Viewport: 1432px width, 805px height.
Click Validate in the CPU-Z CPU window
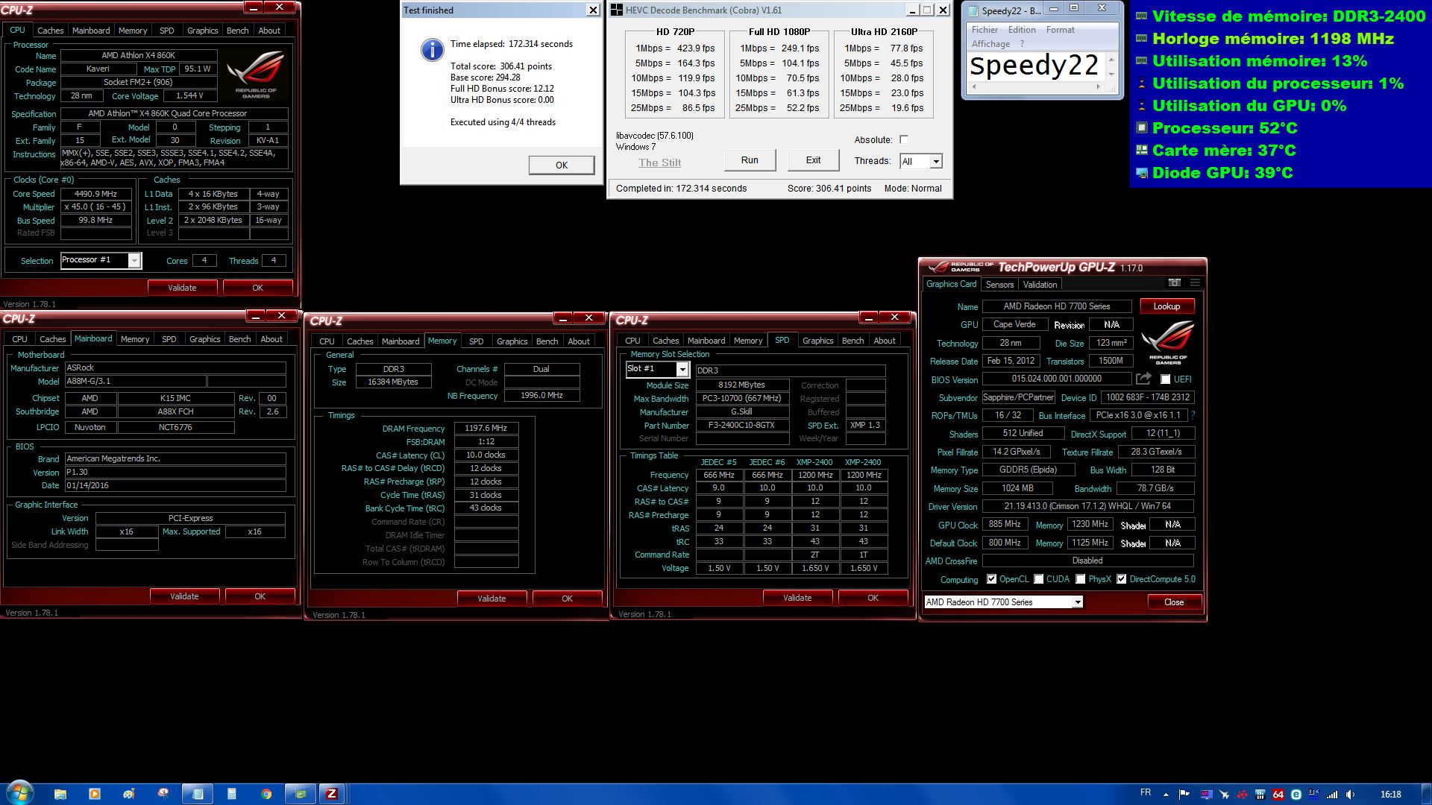[x=182, y=288]
